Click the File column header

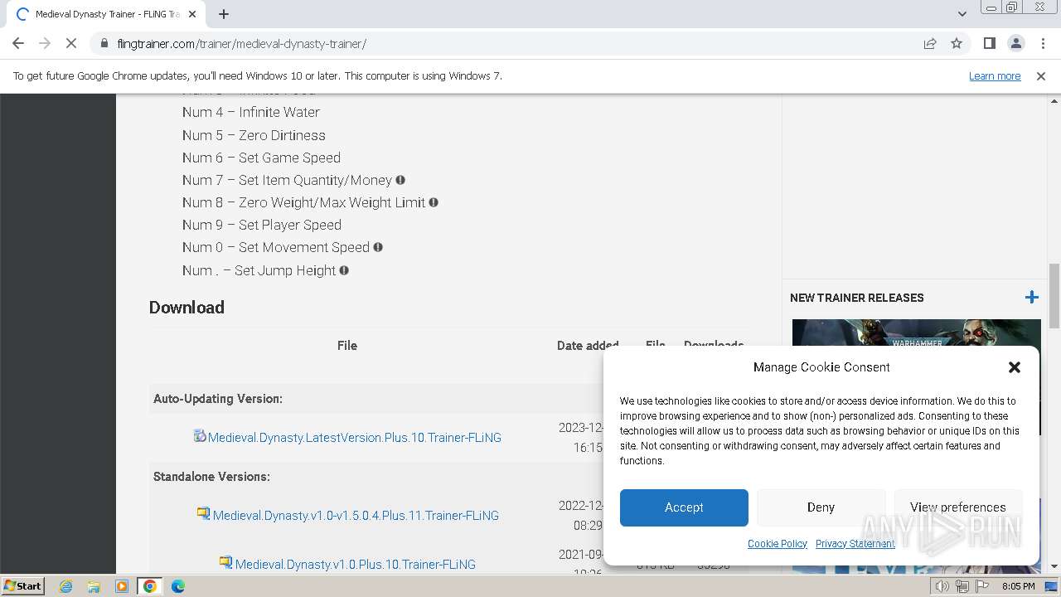point(347,346)
